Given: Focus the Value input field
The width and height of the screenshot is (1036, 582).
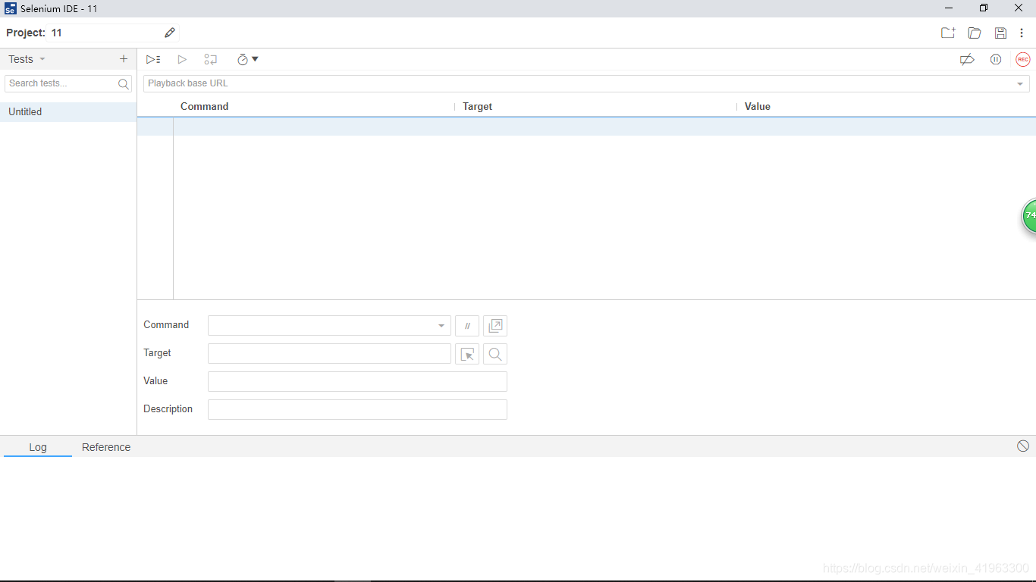Looking at the screenshot, I should (357, 381).
